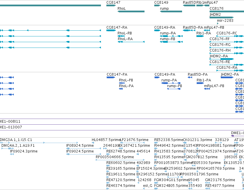Viewport: 244px width, 190px height.
Task: Click the HL04857.5prime EST label
Action: tap(106, 140)
